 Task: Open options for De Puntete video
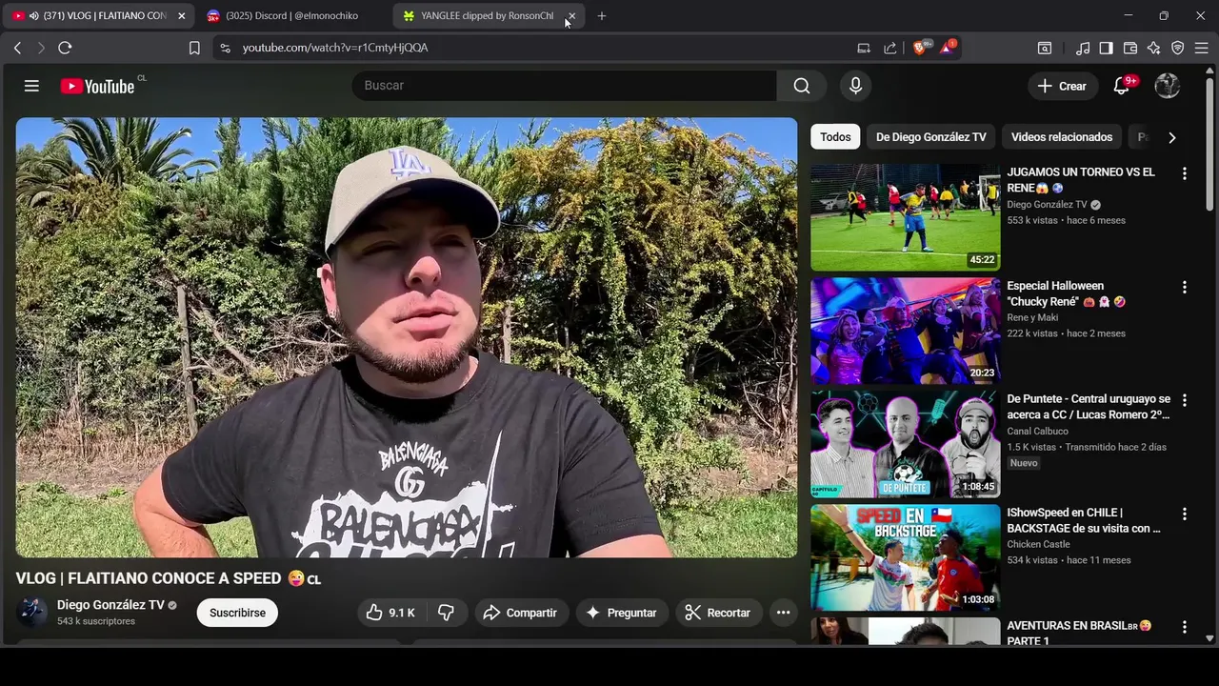pyautogui.click(x=1185, y=400)
